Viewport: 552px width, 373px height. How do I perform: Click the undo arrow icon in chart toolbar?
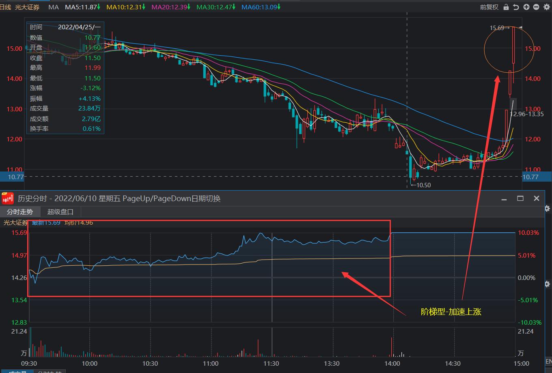click(x=516, y=7)
